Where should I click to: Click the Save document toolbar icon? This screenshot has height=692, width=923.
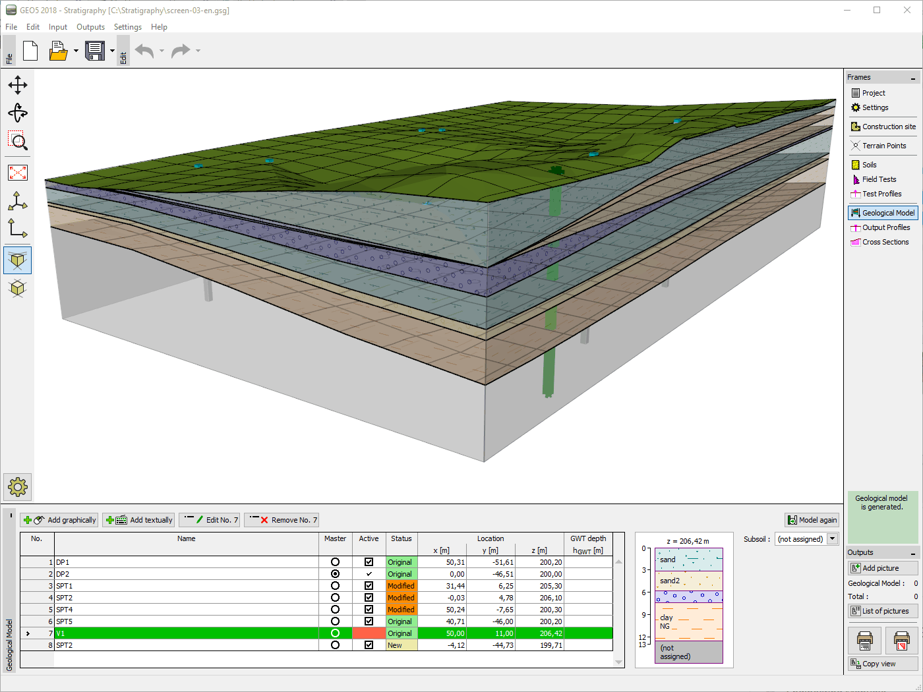[94, 51]
